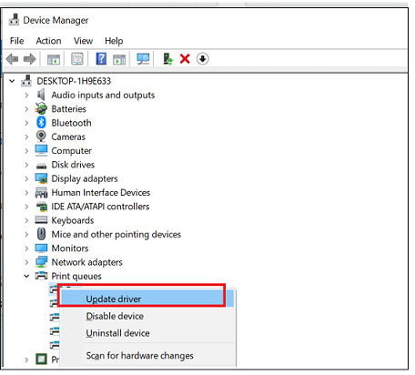Expand the Keyboards node arrow
Screen dimensions: 415x375
point(26,220)
